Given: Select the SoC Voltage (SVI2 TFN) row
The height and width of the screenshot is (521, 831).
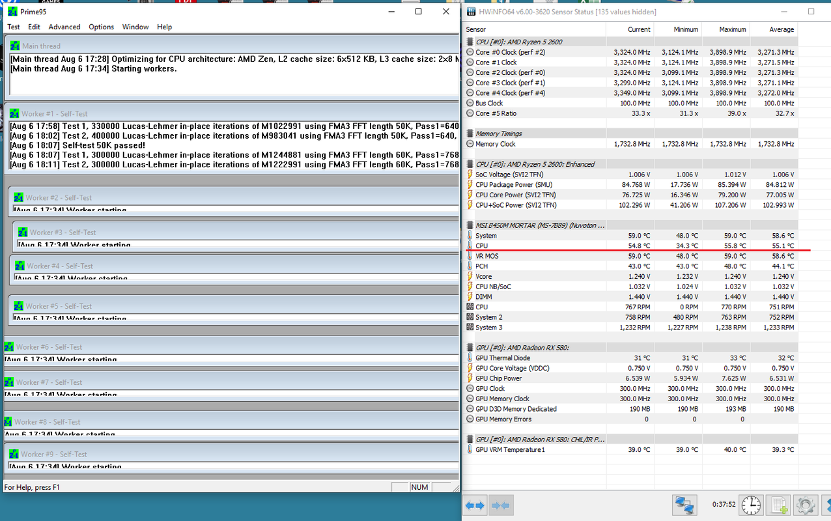Looking at the screenshot, I should tap(630, 175).
